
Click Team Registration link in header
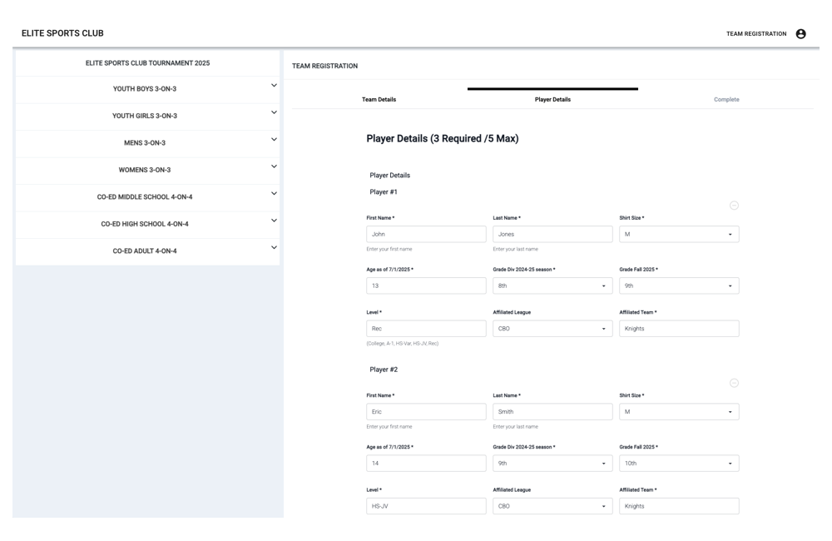(x=755, y=34)
